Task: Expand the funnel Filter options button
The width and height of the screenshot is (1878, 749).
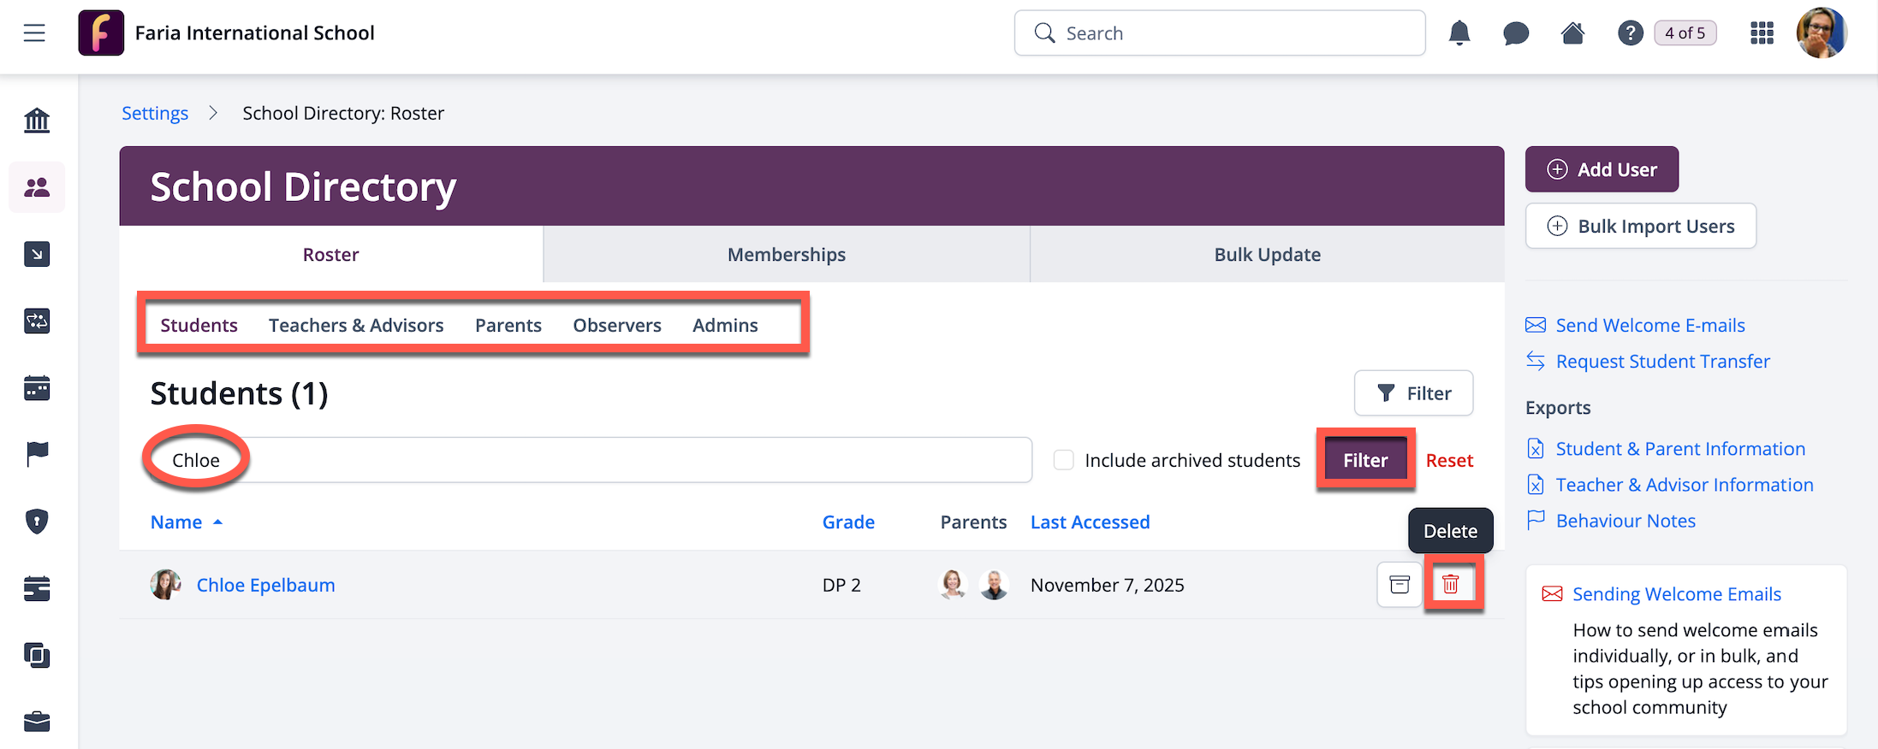Action: (x=1413, y=393)
